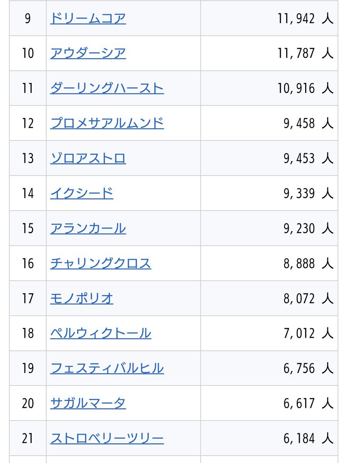Select the モノポリオ link
Screen dimensions: 346x463
point(82,298)
